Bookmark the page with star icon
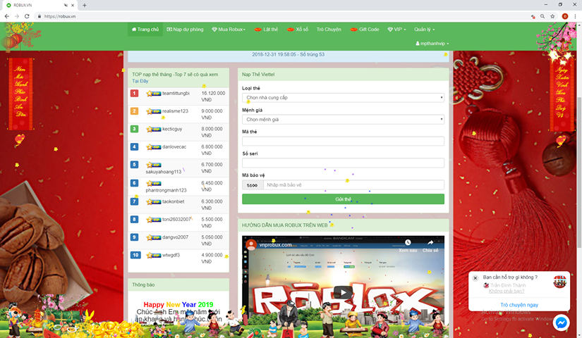582x338 pixels. [552, 16]
